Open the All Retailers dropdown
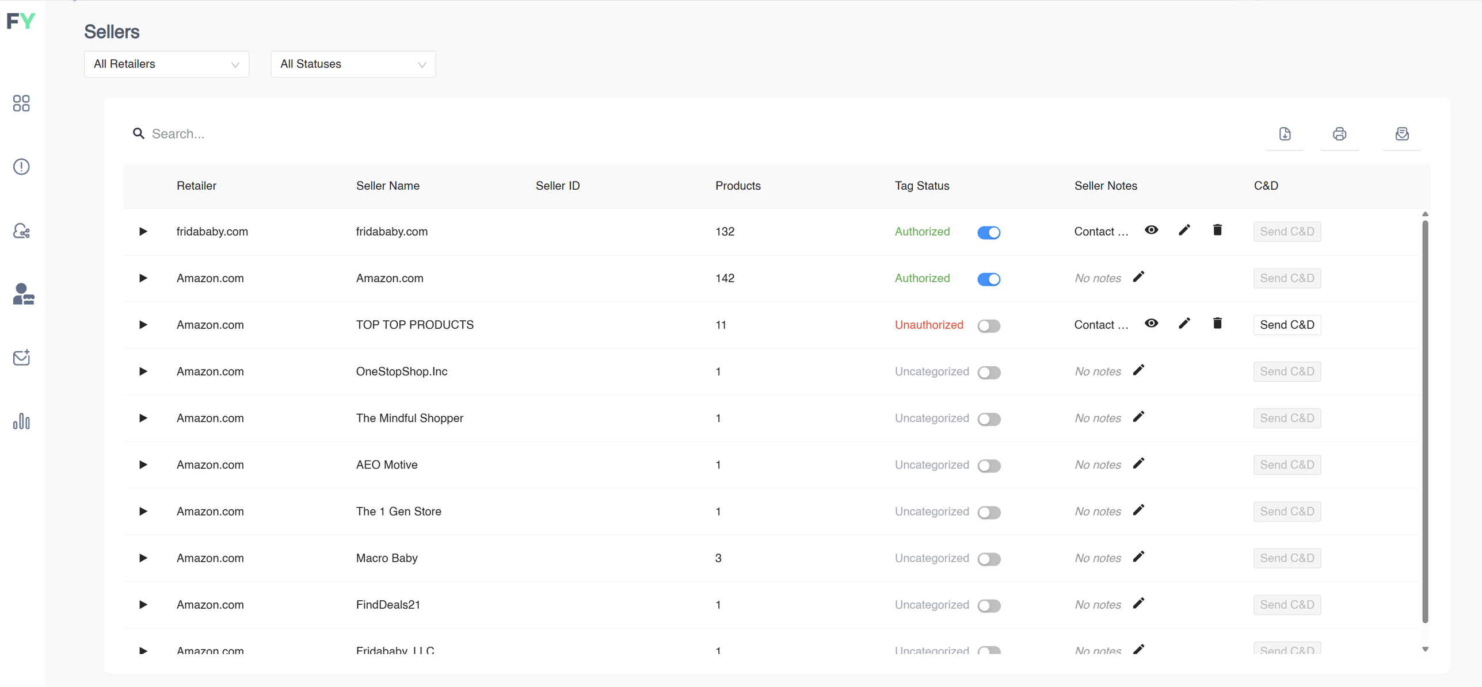 (x=166, y=64)
